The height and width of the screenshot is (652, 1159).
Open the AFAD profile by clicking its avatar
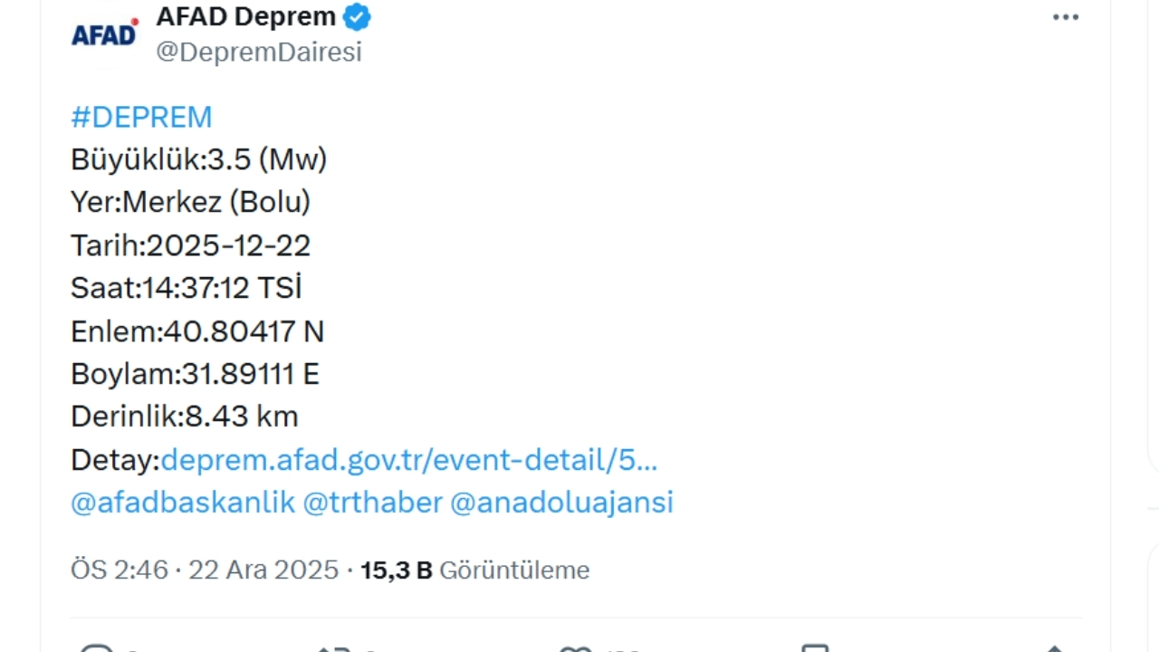(x=104, y=33)
